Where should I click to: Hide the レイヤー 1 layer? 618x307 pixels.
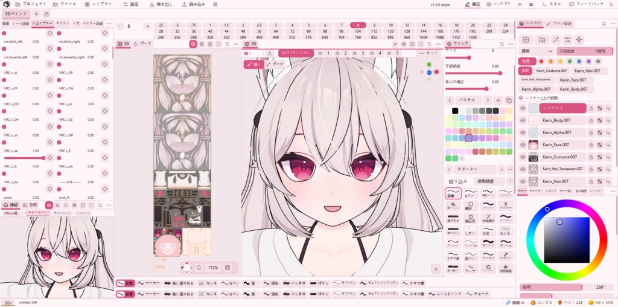coord(523,108)
